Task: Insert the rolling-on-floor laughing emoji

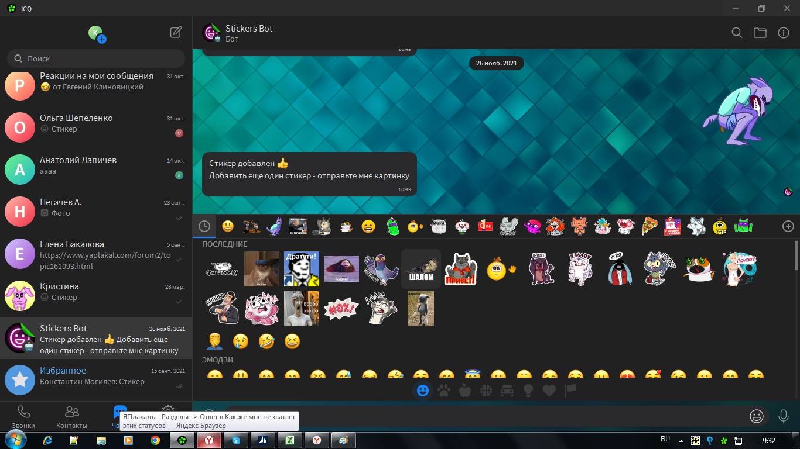Action: point(266,341)
